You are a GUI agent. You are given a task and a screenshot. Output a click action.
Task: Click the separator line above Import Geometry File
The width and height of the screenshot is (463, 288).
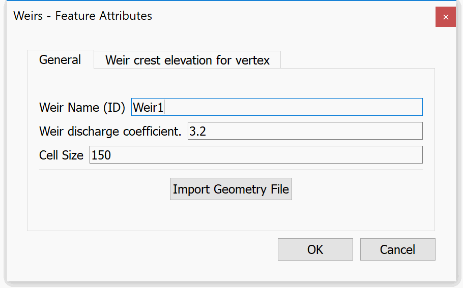230,170
